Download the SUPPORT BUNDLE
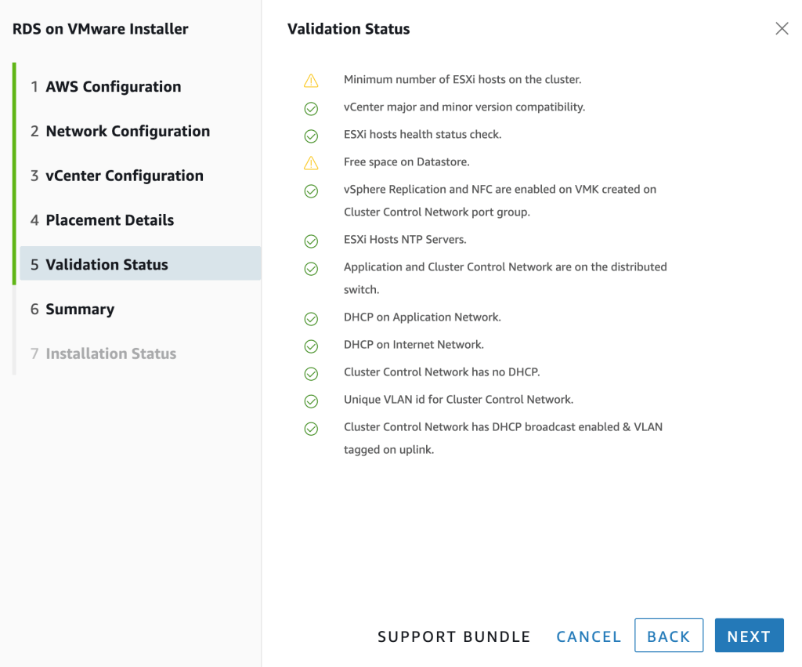The height and width of the screenshot is (667, 802). [x=454, y=637]
